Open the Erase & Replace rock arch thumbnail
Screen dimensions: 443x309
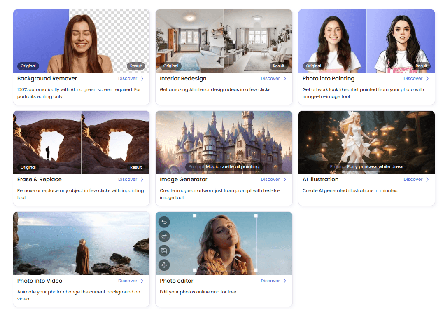click(x=82, y=142)
